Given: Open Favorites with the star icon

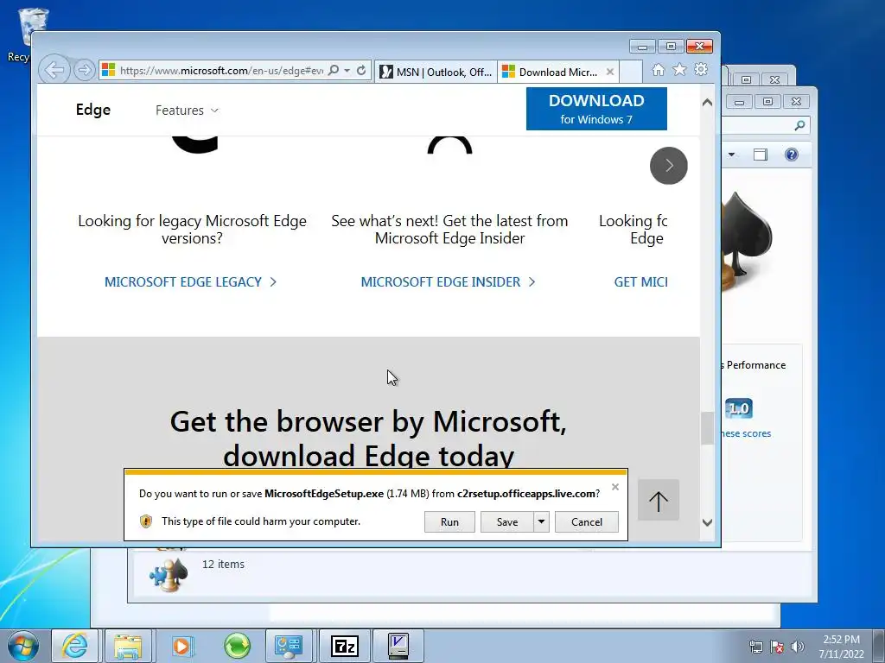Looking at the screenshot, I should [x=679, y=69].
